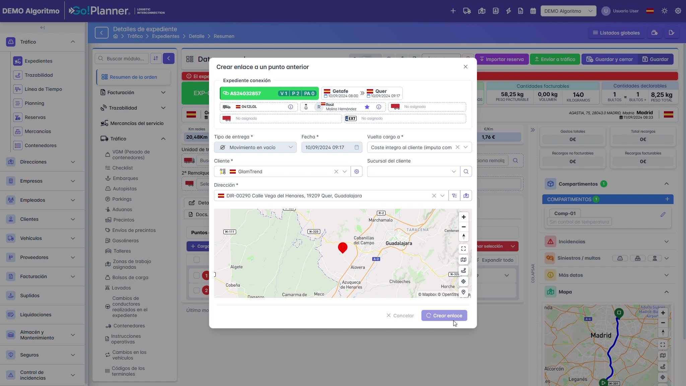
Task: Open Vuelta cargo a dropdown
Action: (x=466, y=147)
